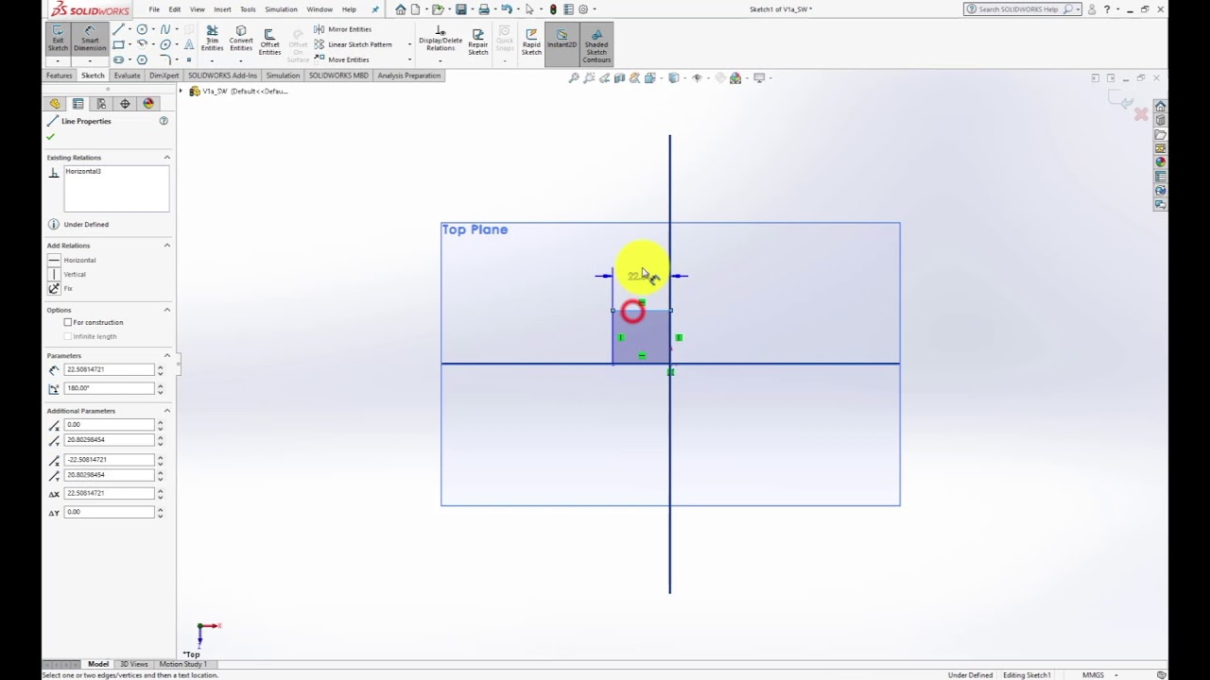Click Repair Sketch tool
The height and width of the screenshot is (680, 1210).
click(x=477, y=40)
